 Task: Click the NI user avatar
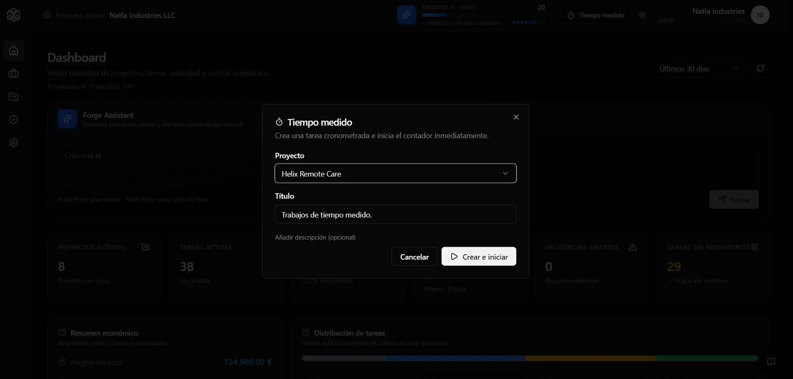760,15
